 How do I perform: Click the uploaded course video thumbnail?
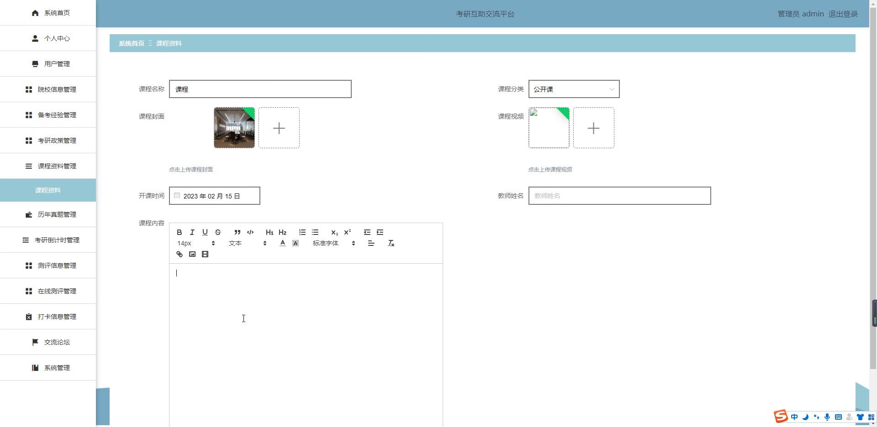[549, 128]
